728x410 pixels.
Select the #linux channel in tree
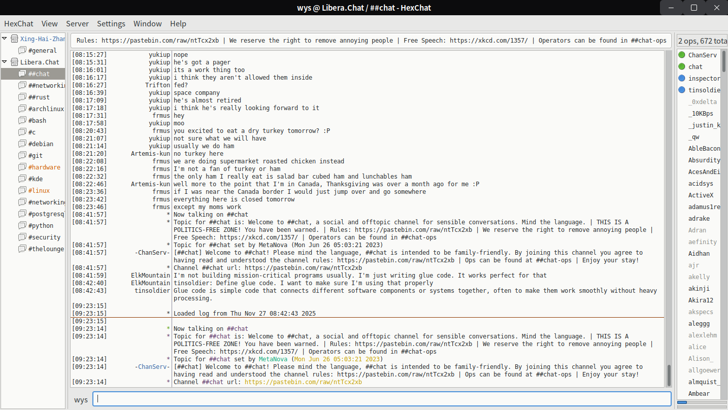click(39, 190)
